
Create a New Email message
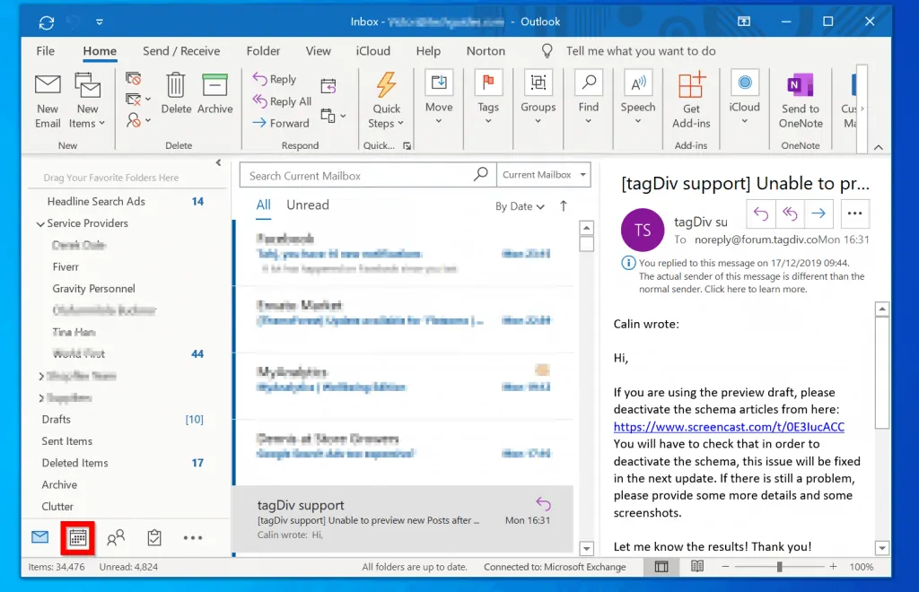coord(47,99)
